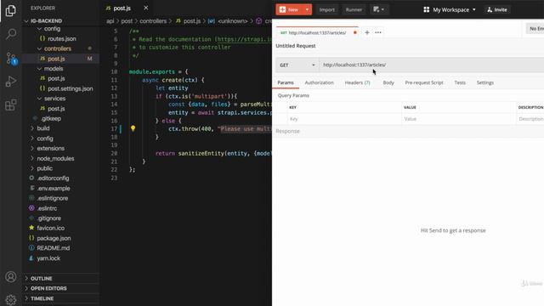Image resolution: width=544 pixels, height=306 pixels.
Task: Open post.settings.json file
Action: [x=70, y=88]
